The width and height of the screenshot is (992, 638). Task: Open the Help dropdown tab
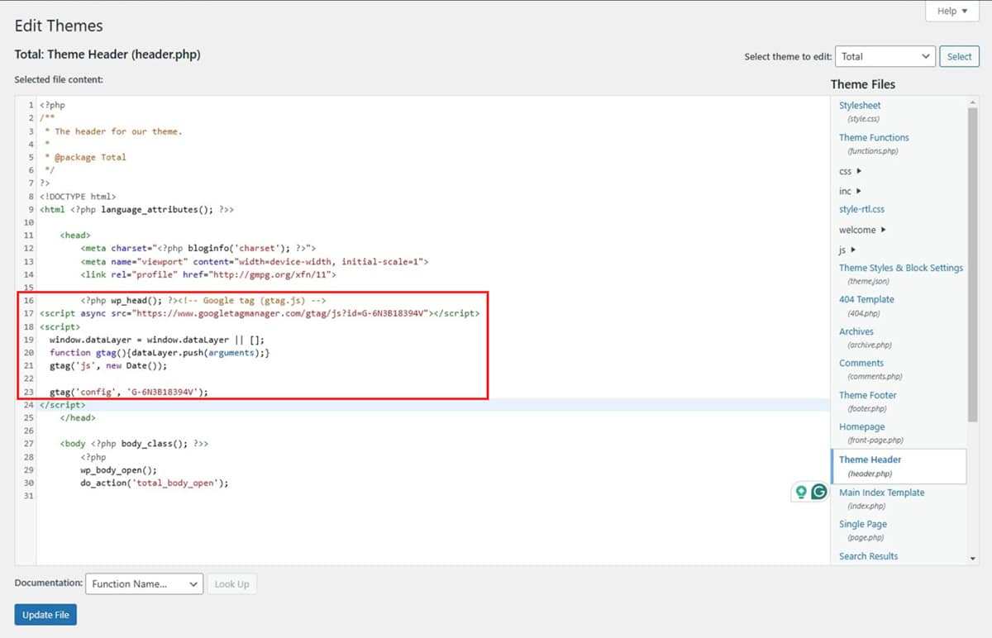[x=952, y=11]
